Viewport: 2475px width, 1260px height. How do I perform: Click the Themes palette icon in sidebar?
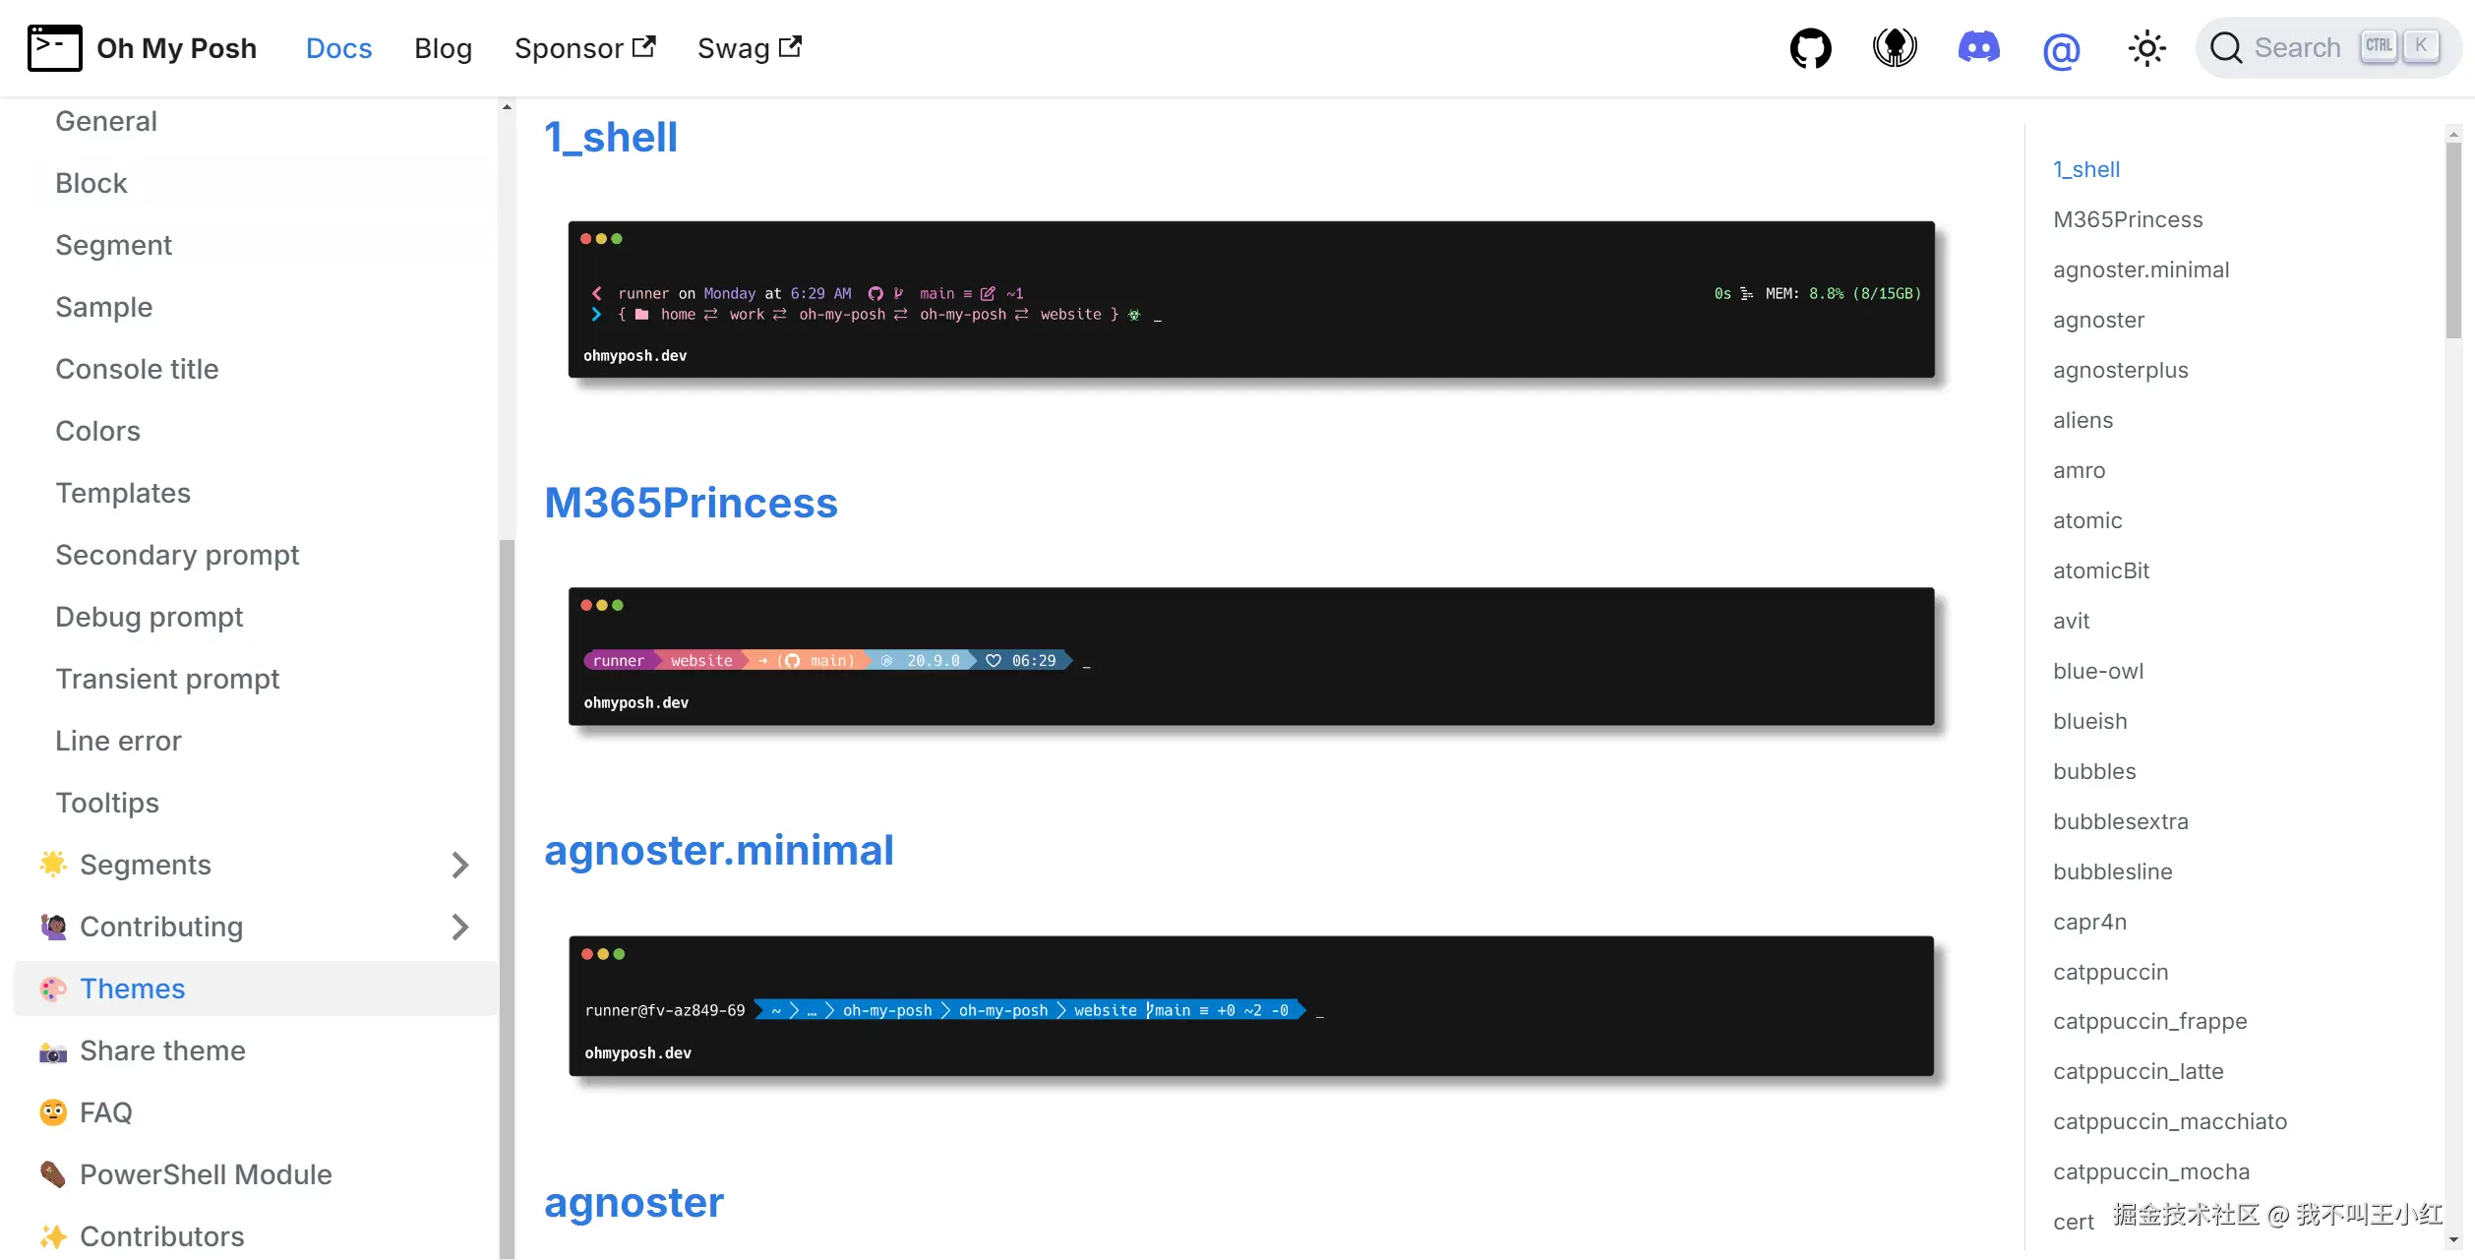tap(53, 989)
